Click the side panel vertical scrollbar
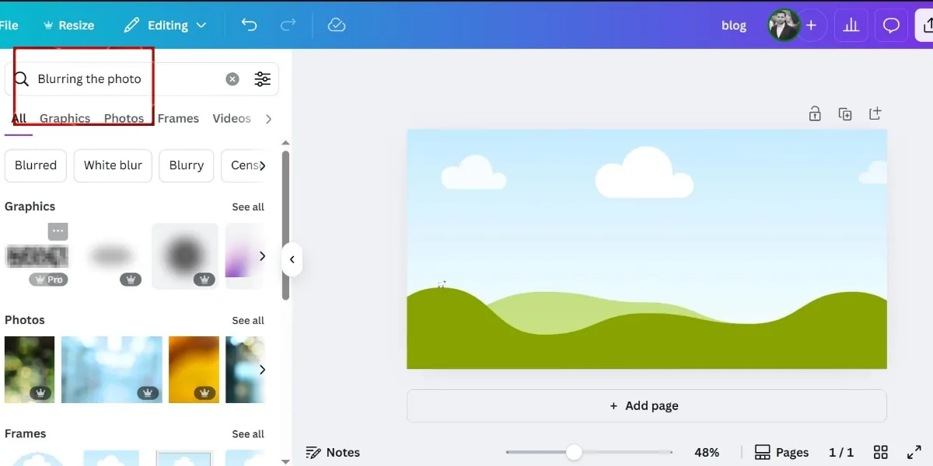 pos(285,225)
